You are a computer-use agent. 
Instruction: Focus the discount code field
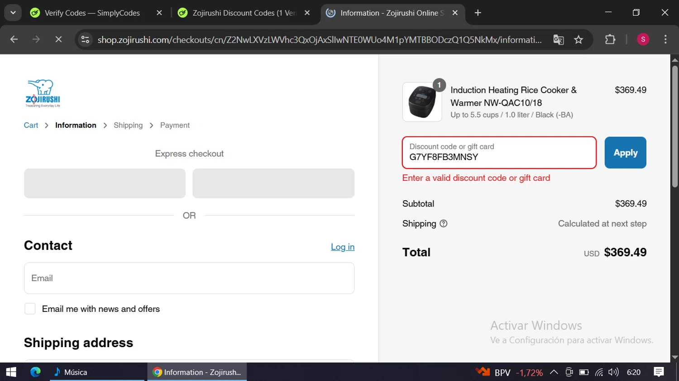click(499, 153)
